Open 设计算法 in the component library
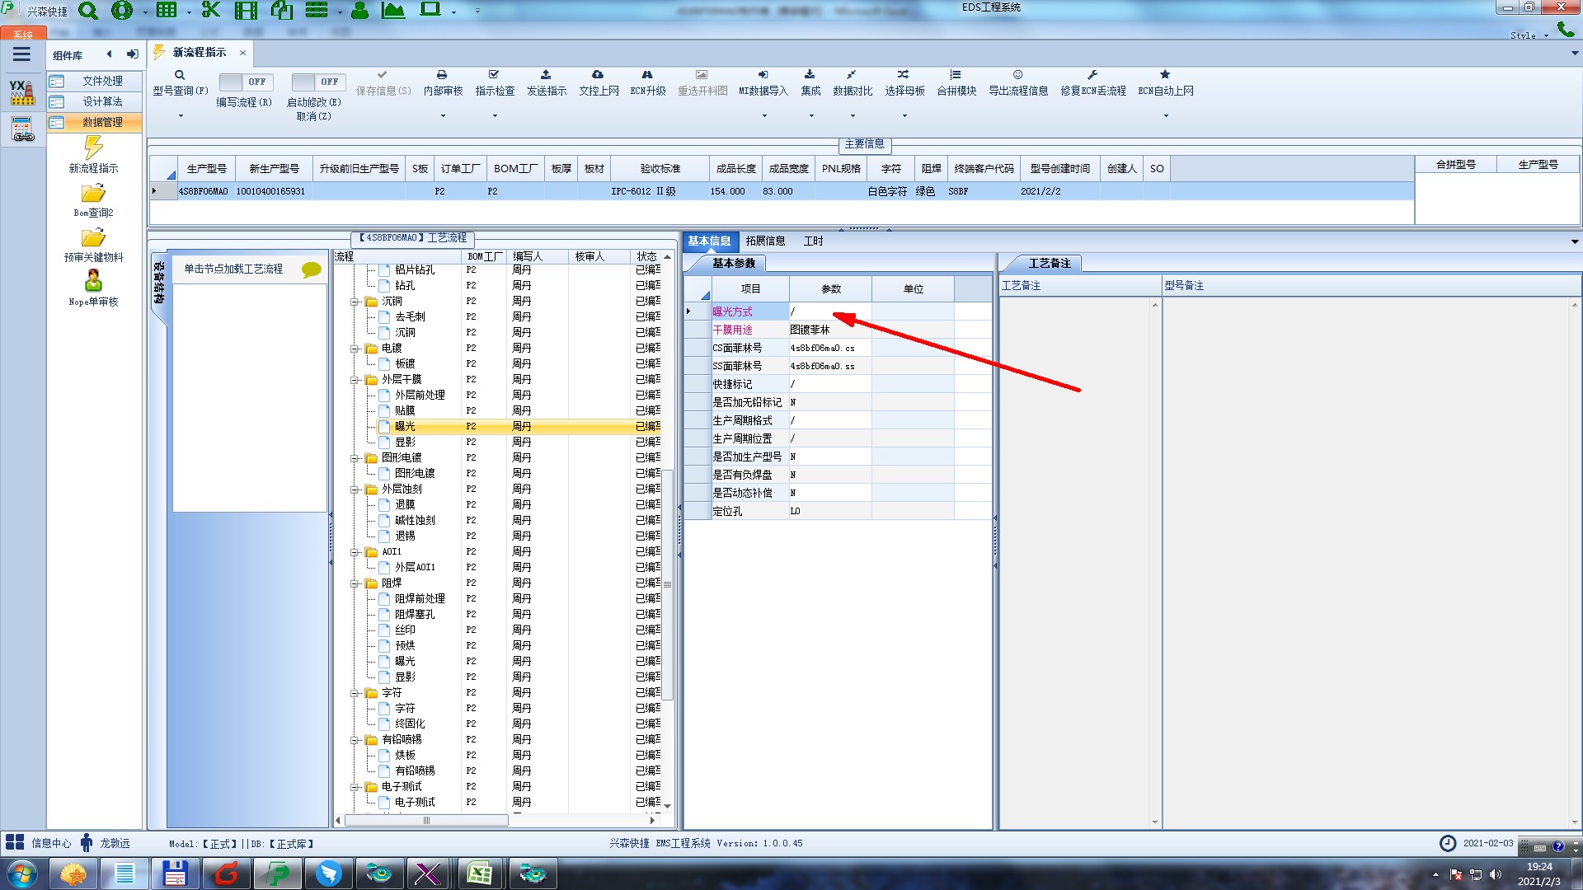The height and width of the screenshot is (890, 1583). click(102, 101)
